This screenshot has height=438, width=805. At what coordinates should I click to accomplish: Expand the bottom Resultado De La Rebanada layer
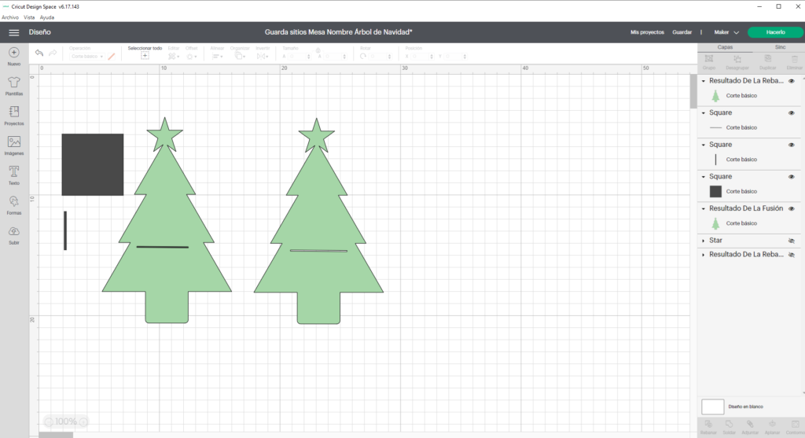pos(704,255)
